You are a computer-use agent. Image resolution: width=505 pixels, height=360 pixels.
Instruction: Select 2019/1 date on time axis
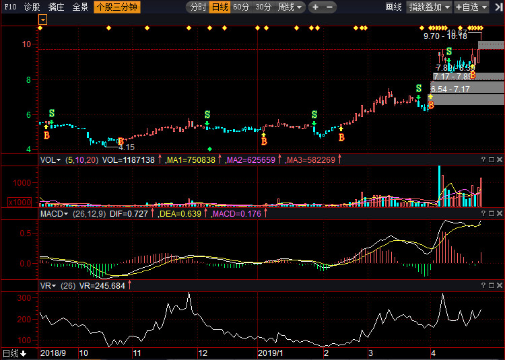click(x=270, y=353)
